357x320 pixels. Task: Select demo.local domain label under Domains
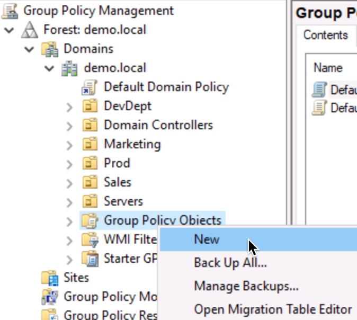tap(115, 68)
